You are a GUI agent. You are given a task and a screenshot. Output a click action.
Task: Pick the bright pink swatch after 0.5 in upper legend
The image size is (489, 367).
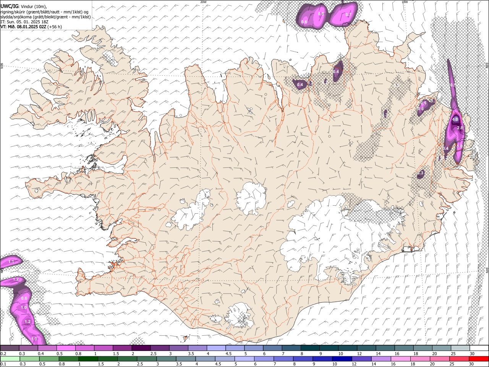[x=66, y=348]
